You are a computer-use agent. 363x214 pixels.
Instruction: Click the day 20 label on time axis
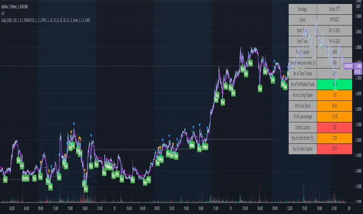(349, 209)
